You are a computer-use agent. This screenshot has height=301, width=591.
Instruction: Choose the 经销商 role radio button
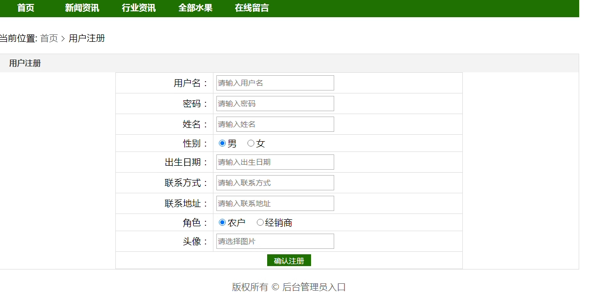coord(260,223)
